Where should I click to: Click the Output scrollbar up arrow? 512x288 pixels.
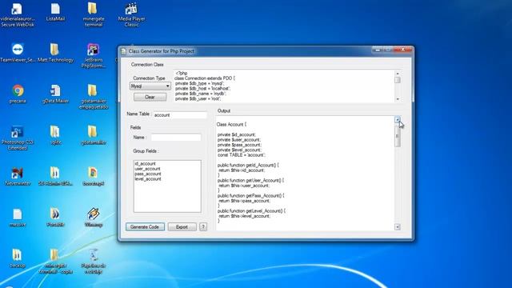398,120
